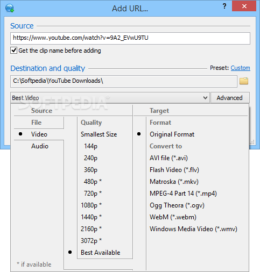Select the Video file type
The image size is (260, 272).
point(39,134)
